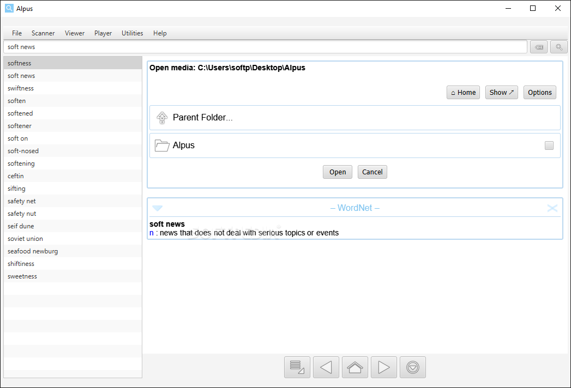Select 'soft news' in word list
The width and height of the screenshot is (571, 388).
73,76
